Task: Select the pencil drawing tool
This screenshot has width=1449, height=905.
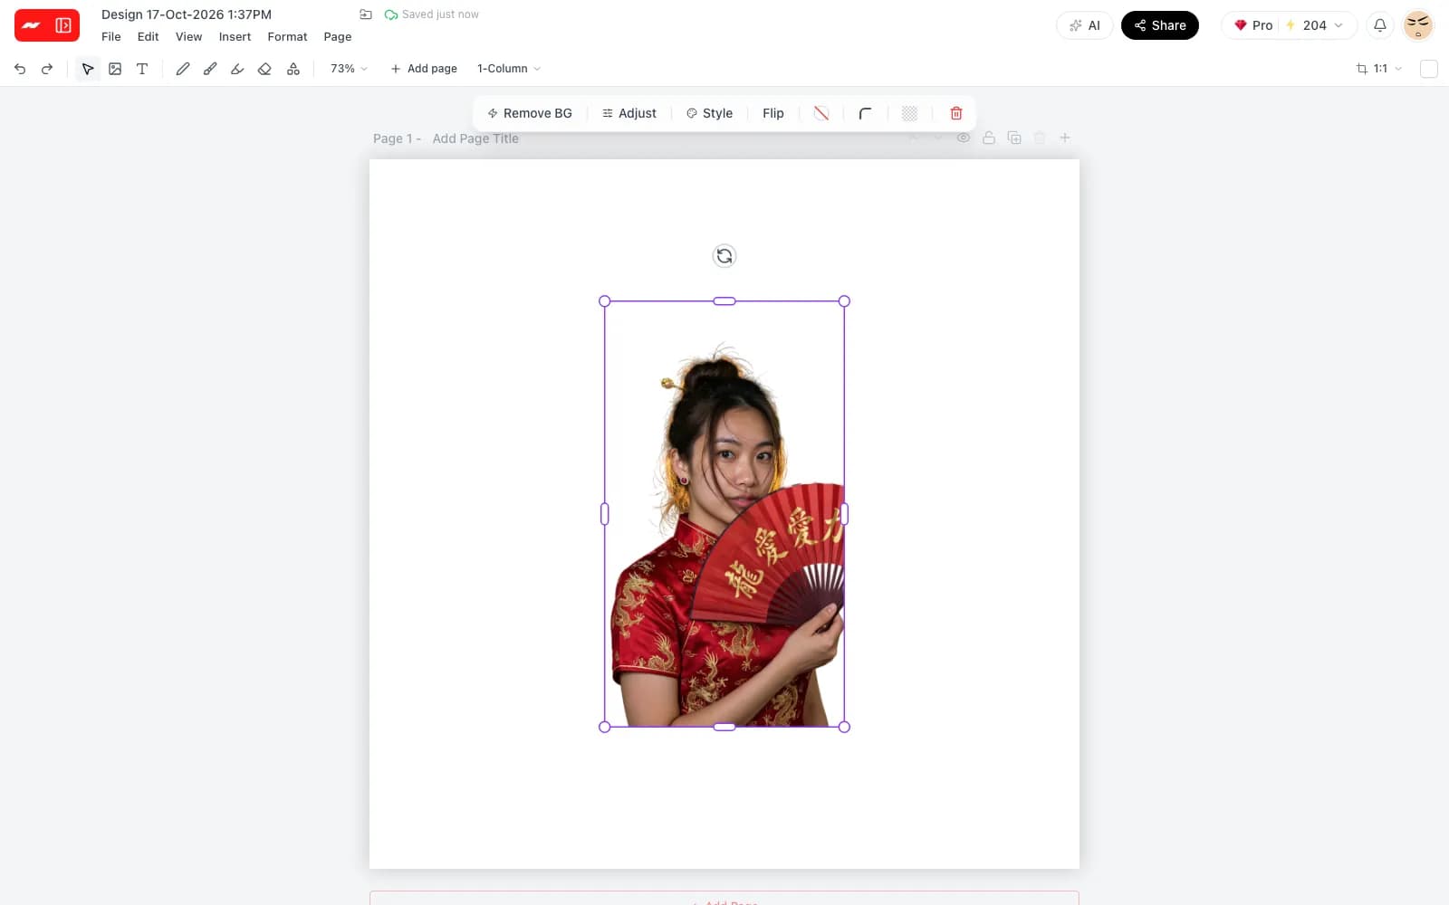Action: coord(183,69)
